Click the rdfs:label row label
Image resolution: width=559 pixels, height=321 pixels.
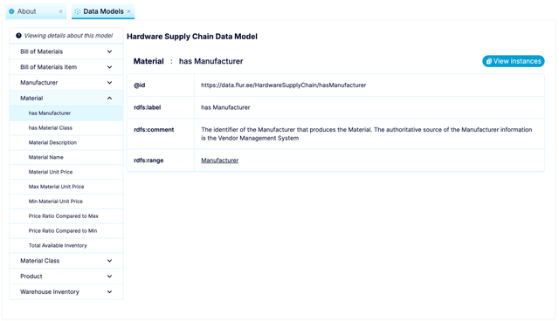pos(148,107)
